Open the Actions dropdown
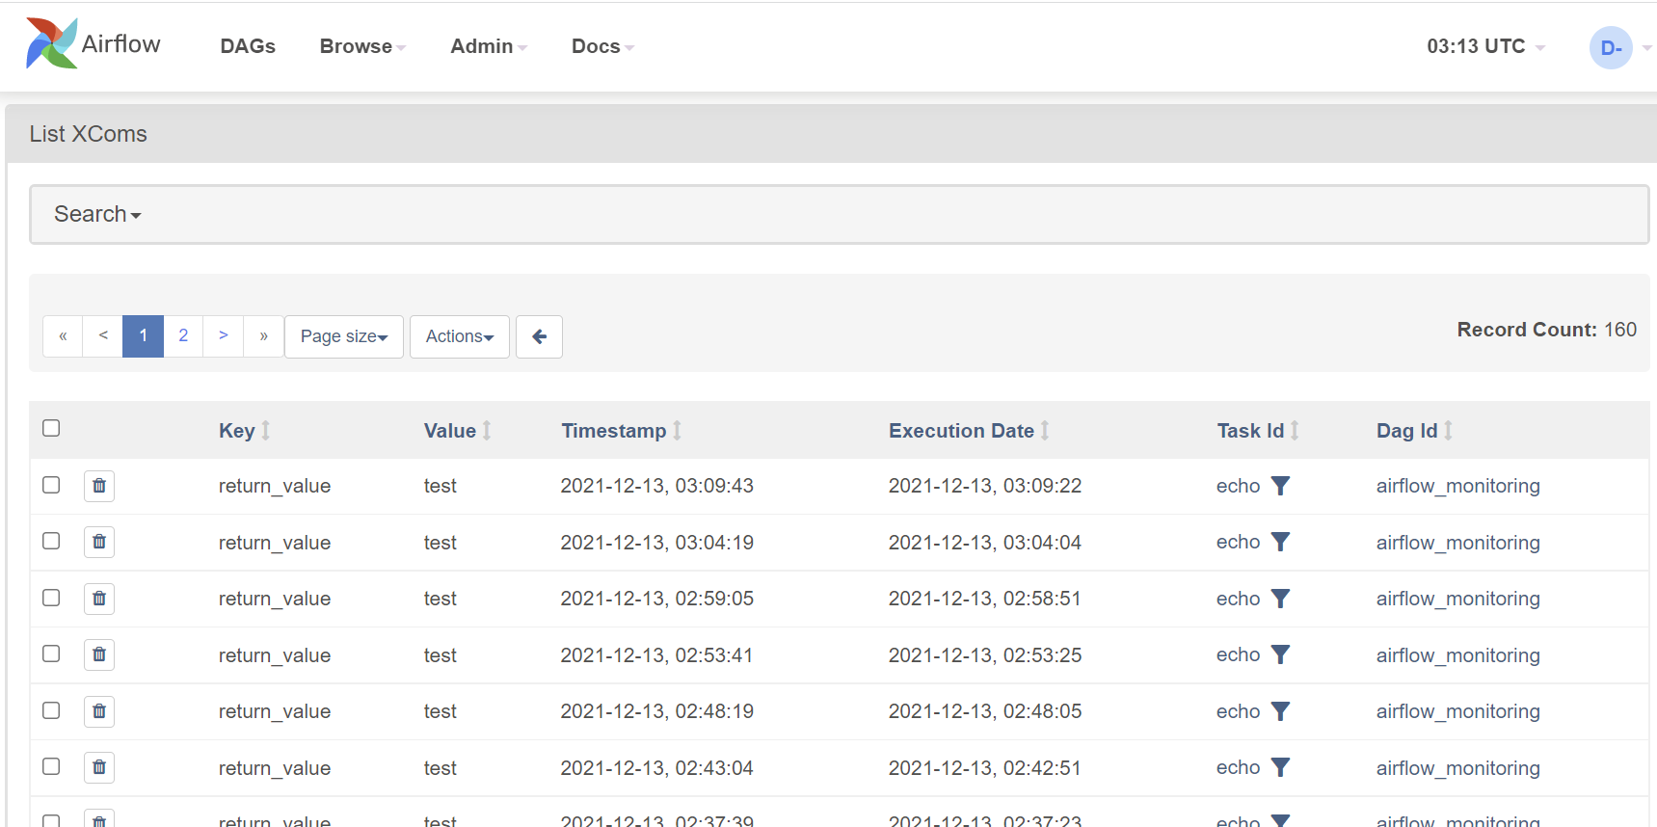 pyautogui.click(x=460, y=336)
